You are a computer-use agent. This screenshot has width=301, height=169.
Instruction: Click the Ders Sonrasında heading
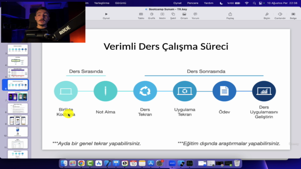click(206, 71)
